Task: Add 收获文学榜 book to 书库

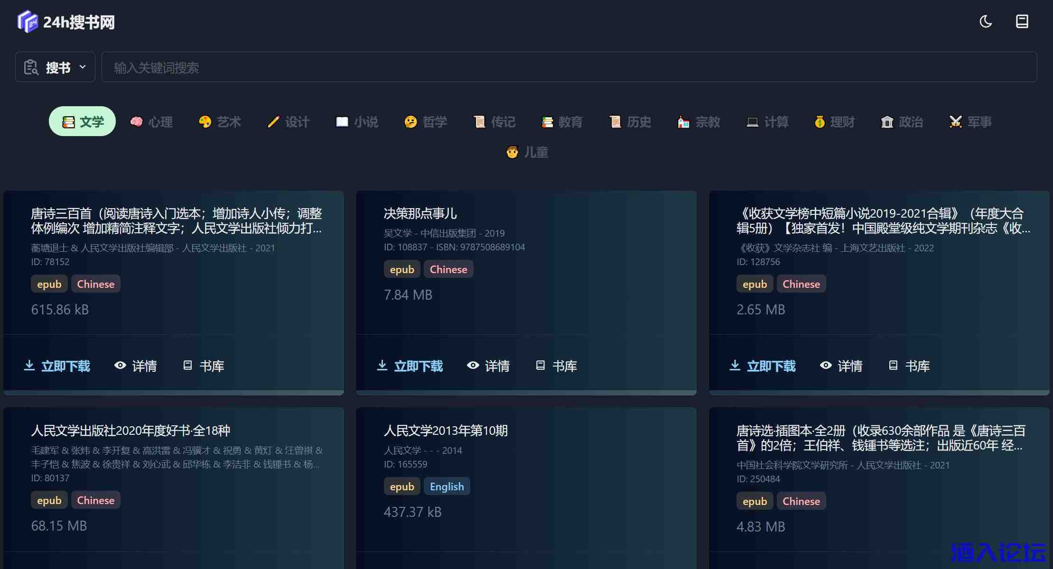Action: [909, 366]
